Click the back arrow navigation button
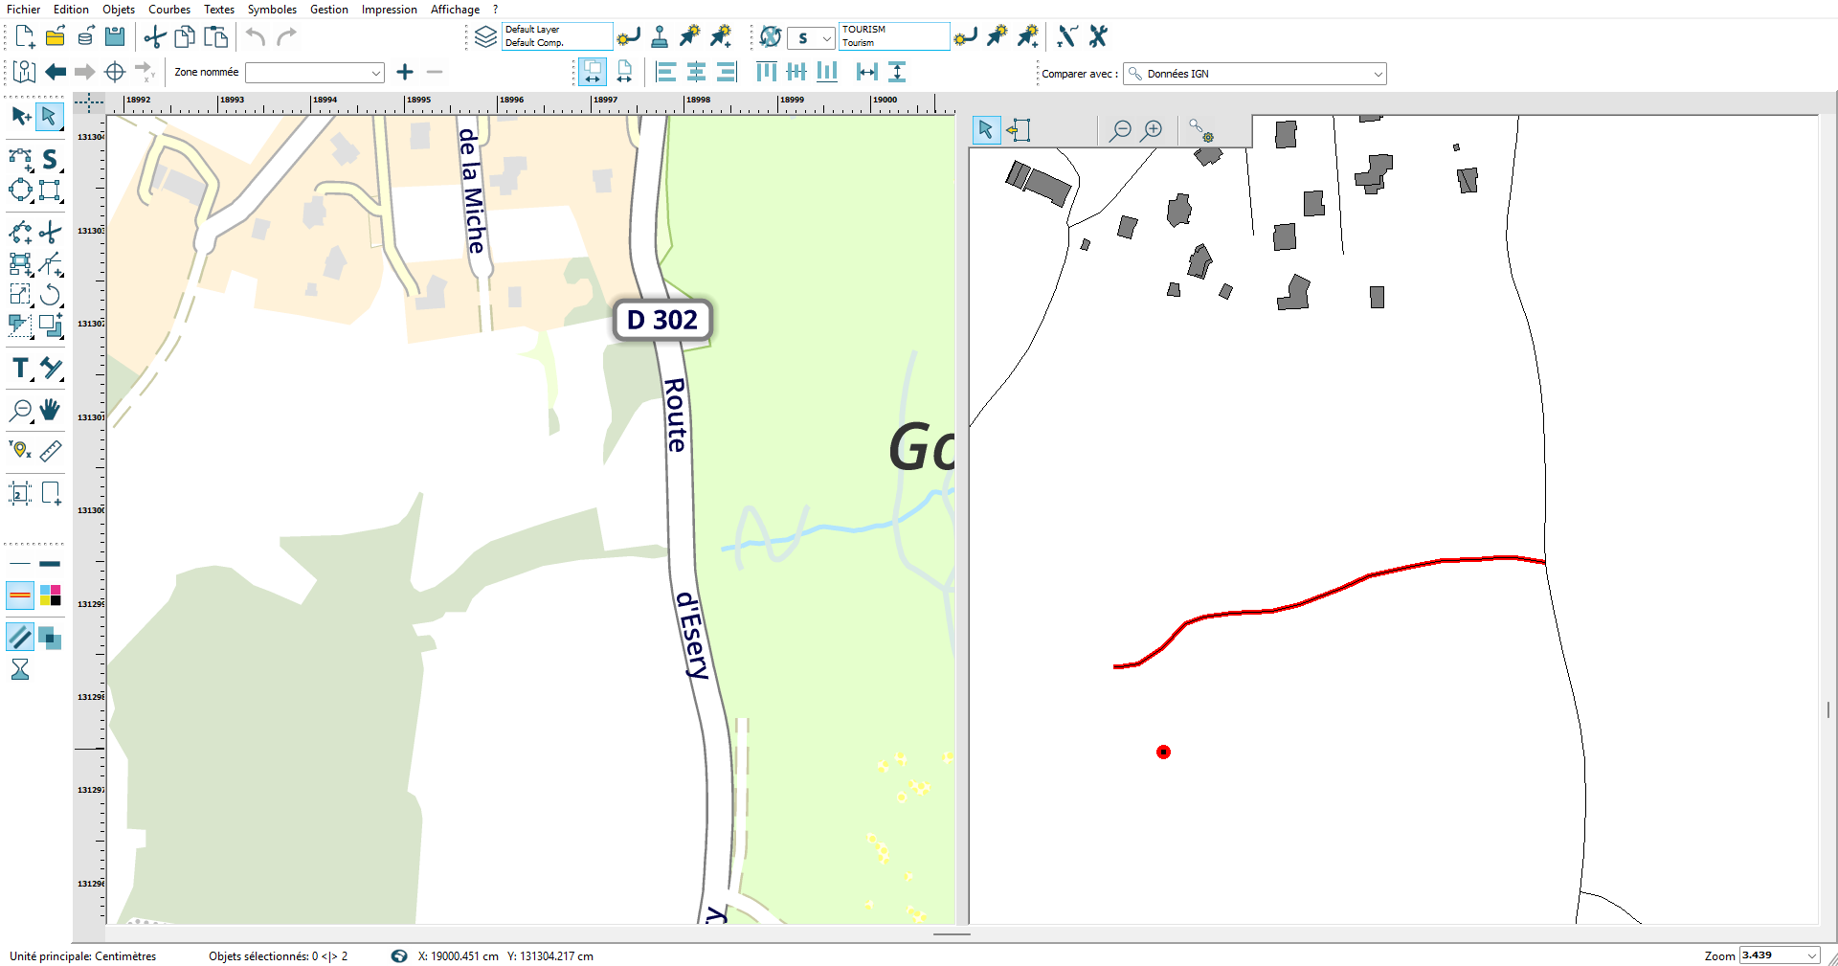1838x966 pixels. [56, 72]
